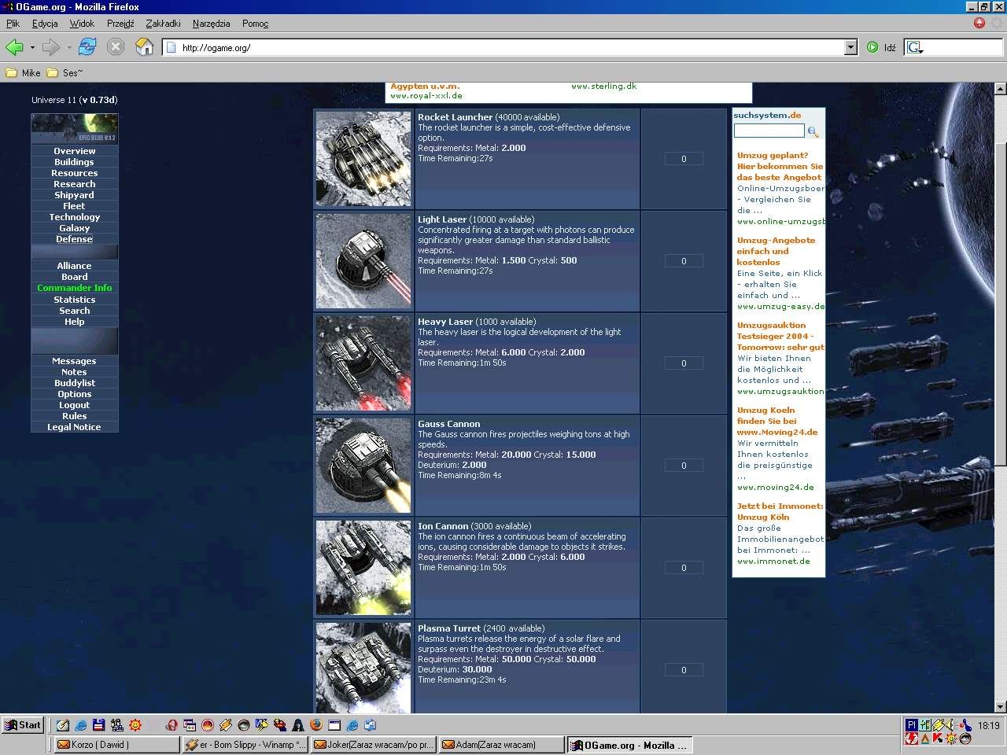Open the Plik menu
Screen dimensions: 1007x755
(13, 24)
